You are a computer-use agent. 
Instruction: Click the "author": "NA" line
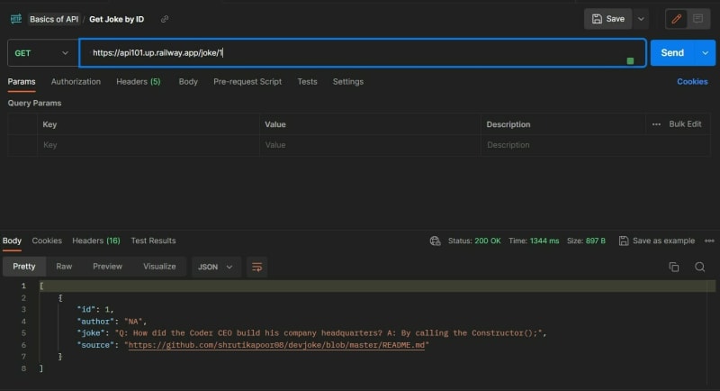[x=112, y=322]
